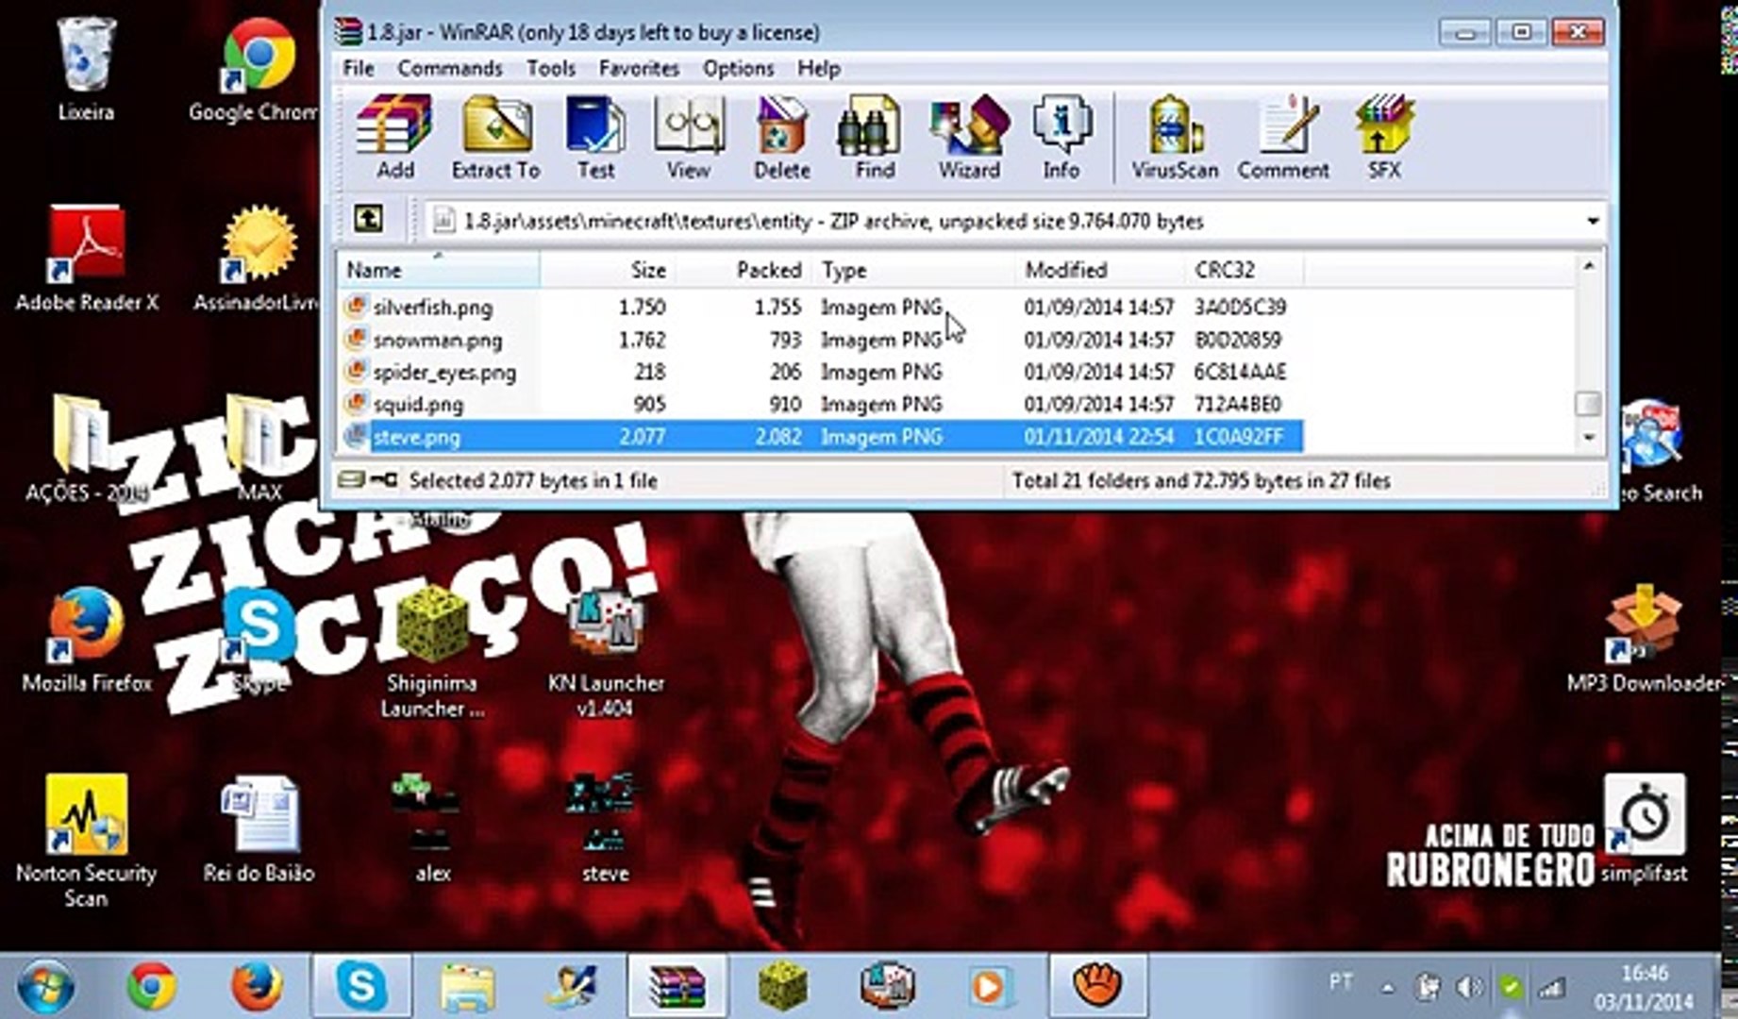The height and width of the screenshot is (1019, 1738).
Task: Sort by the Name column header
Action: pos(439,270)
